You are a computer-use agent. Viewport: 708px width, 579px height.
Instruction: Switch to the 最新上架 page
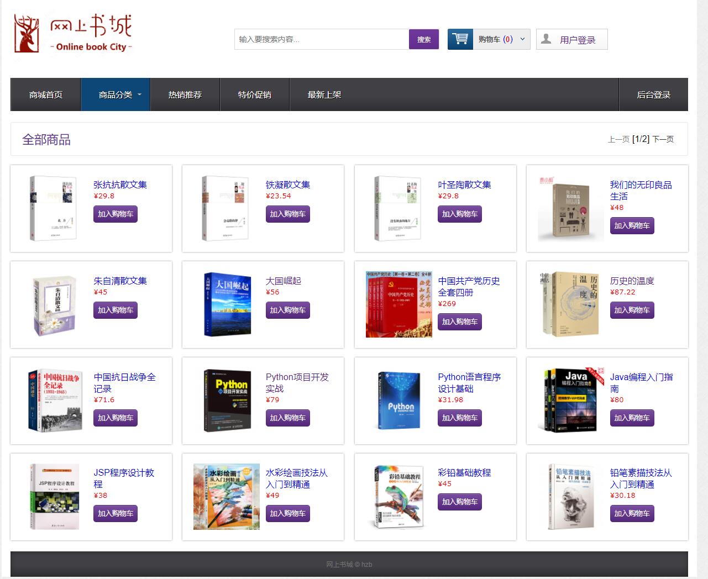pos(323,94)
